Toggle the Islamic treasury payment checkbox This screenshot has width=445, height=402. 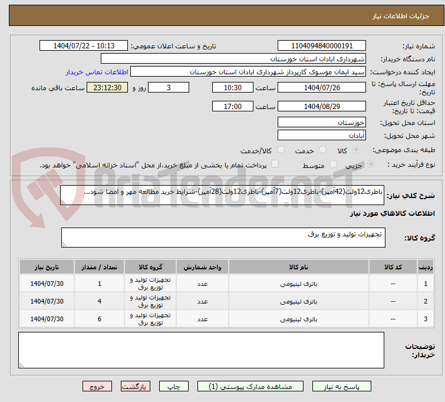click(x=275, y=164)
